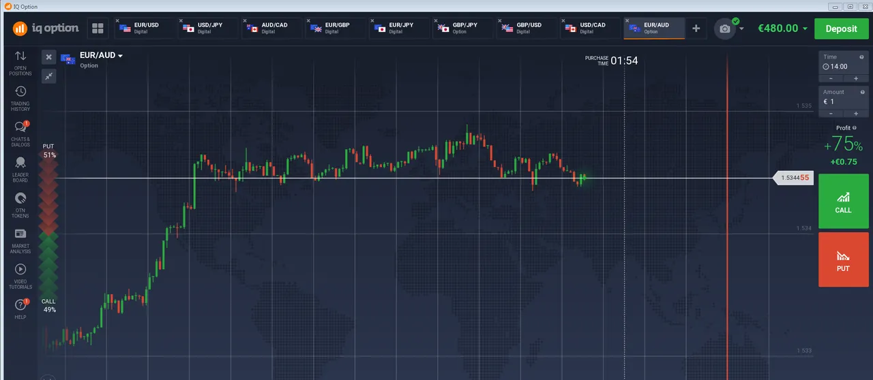Click the 1.535 price axis label
This screenshot has height=380, width=873.
click(x=804, y=106)
